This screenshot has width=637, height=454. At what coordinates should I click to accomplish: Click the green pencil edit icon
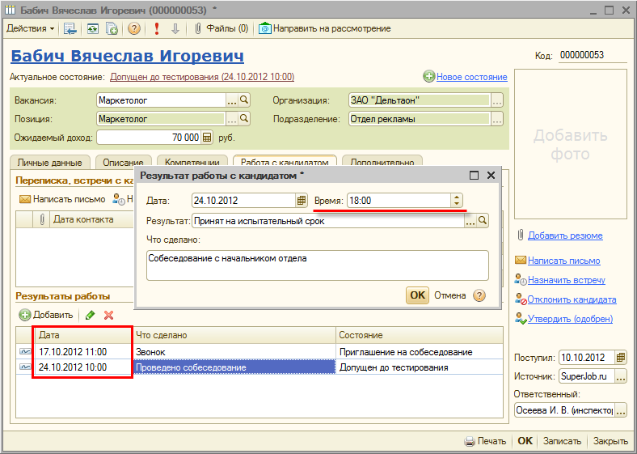[x=91, y=316]
